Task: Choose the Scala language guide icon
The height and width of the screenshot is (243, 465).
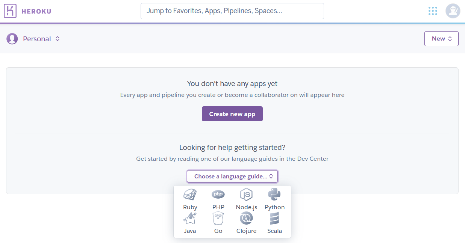Action: [274, 218]
